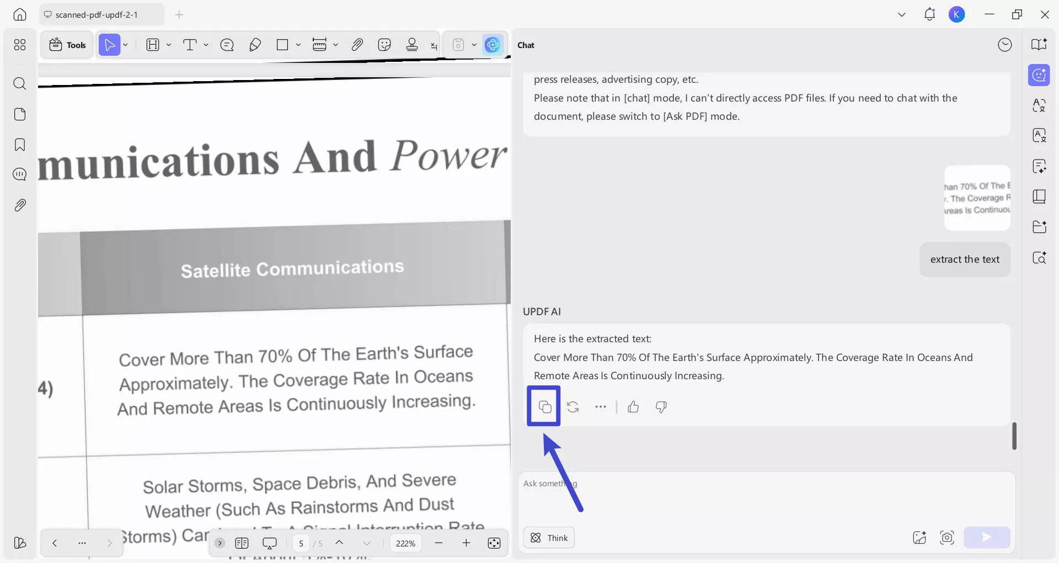1059x563 pixels.
Task: Send the chat message
Action: [987, 538]
